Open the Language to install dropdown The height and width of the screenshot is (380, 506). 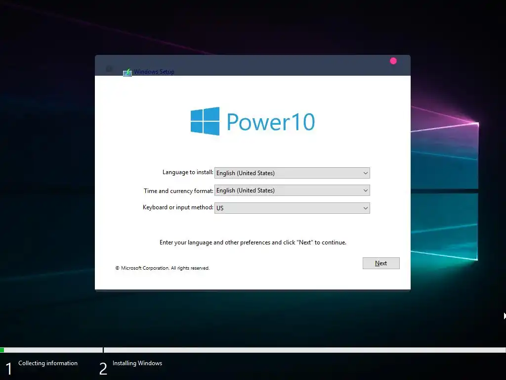coord(292,173)
